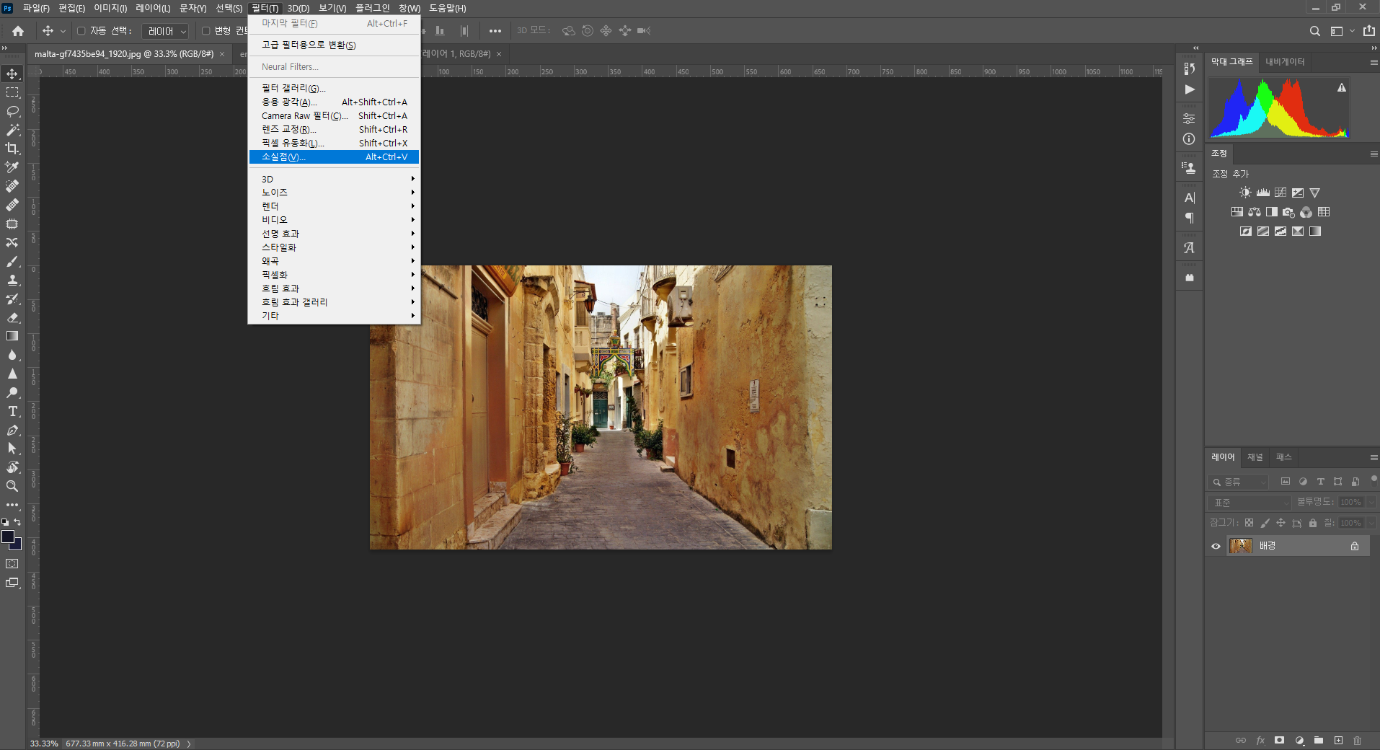Select the Magic Wand tool

[12, 130]
